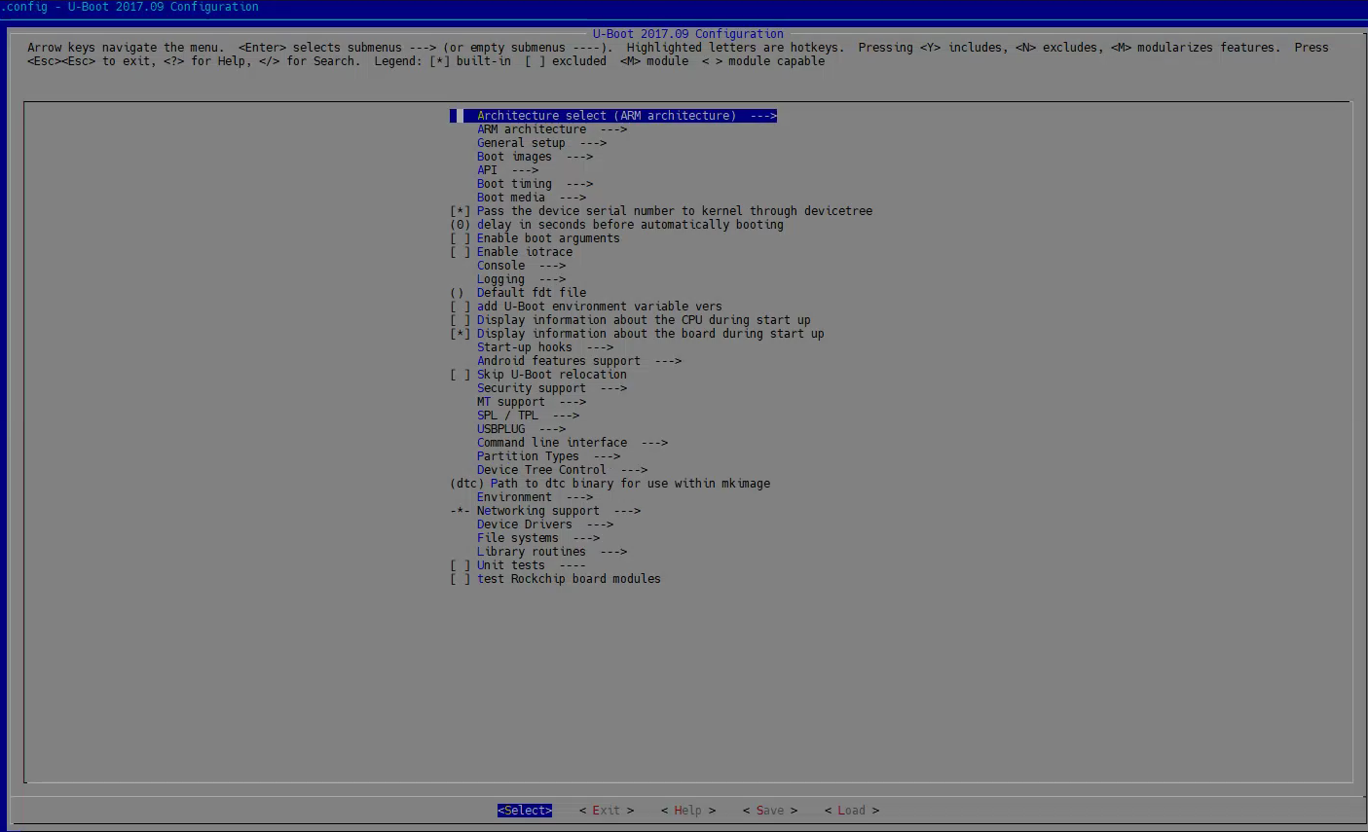Click the centered 'U-Boot 2017.09 Configuration' heading

click(x=688, y=34)
